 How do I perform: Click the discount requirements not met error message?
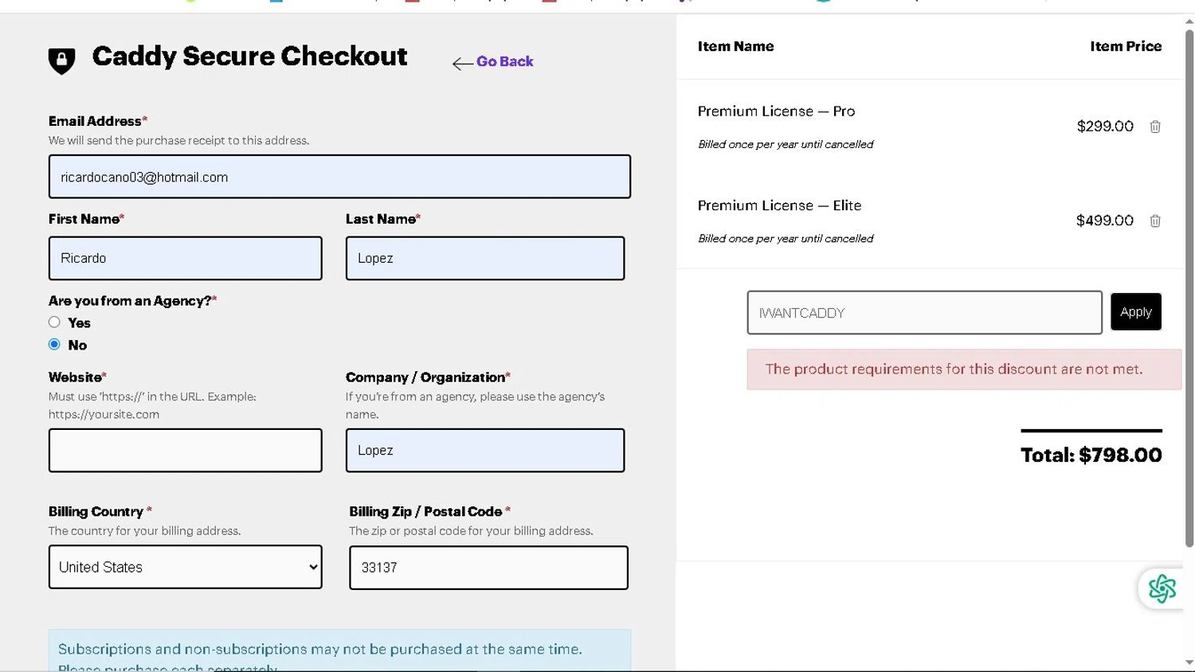[964, 369]
